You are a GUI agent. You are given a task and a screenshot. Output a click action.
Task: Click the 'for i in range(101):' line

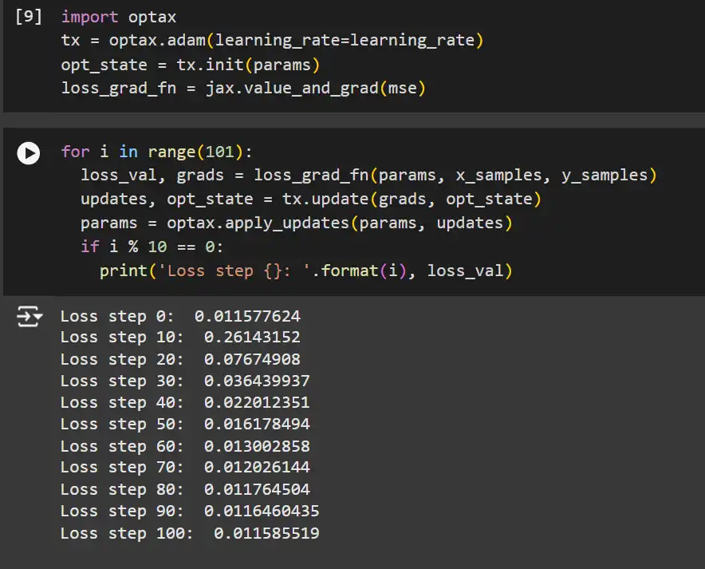[157, 152]
